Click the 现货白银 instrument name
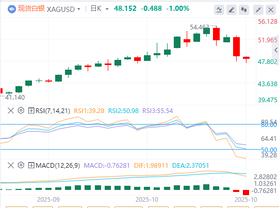This screenshot has height=208, width=279. (31, 9)
